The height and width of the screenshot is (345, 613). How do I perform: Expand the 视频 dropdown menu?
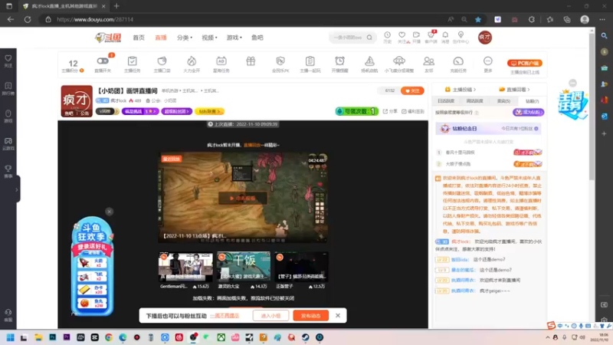coord(209,38)
